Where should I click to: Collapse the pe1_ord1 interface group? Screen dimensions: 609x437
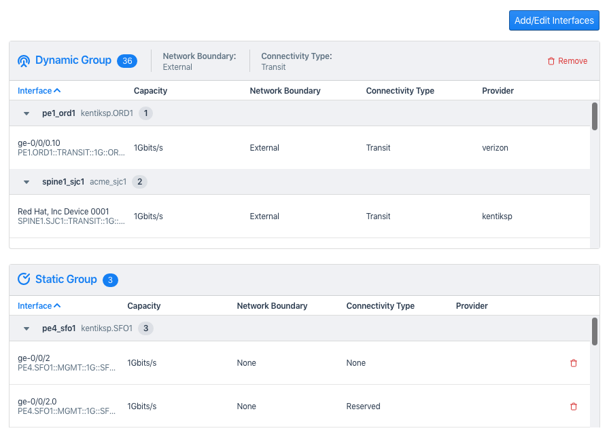(26, 113)
